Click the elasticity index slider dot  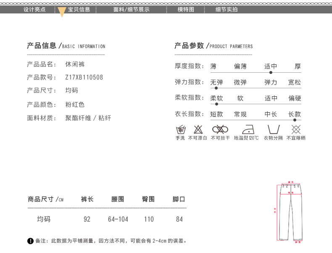[x=216, y=88]
